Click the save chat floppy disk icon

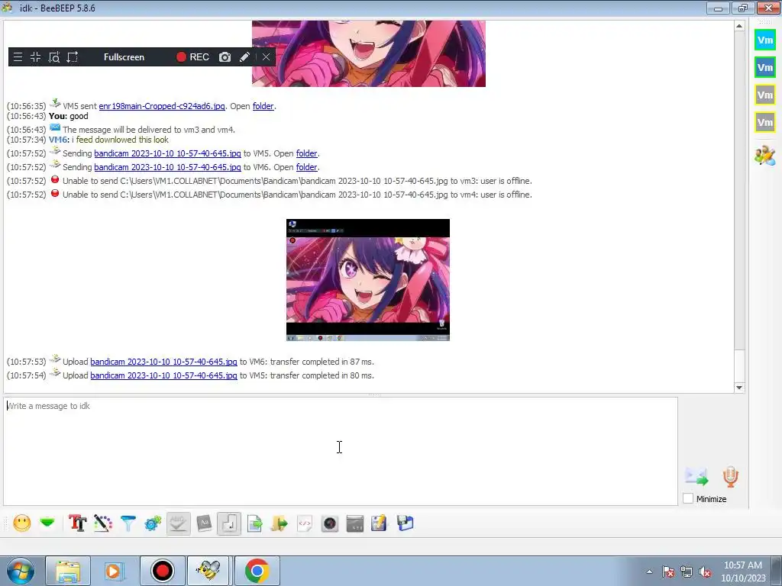(405, 523)
